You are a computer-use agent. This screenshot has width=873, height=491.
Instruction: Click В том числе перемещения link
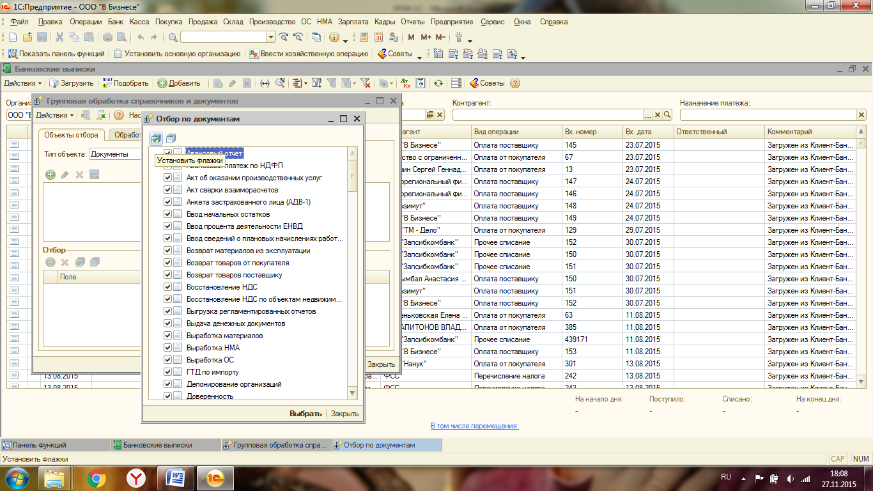(x=475, y=426)
